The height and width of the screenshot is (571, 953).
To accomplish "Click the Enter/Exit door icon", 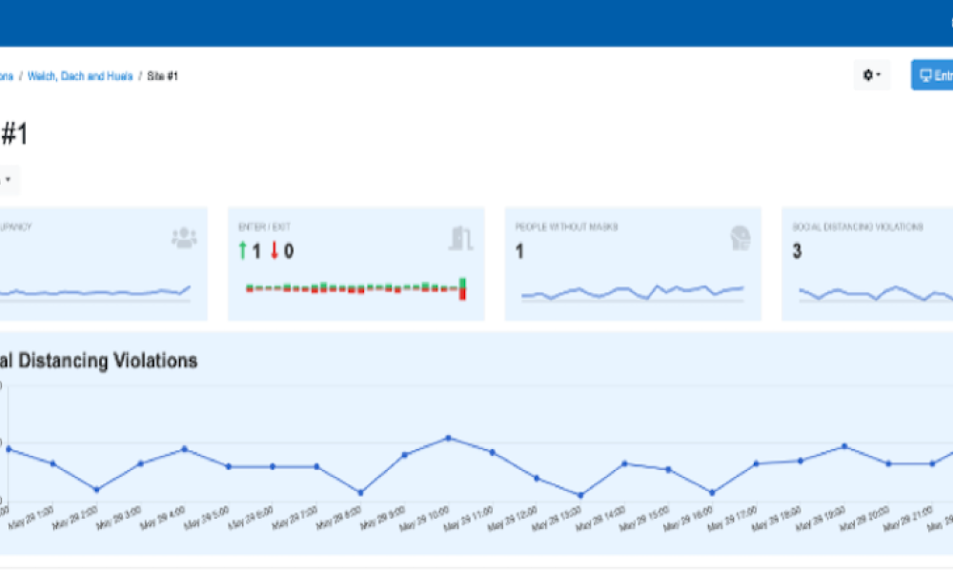I will (460, 238).
